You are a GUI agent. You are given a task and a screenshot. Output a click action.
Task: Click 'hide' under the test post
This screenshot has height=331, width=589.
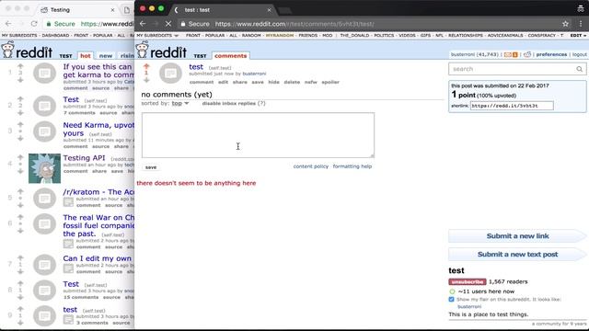click(273, 82)
